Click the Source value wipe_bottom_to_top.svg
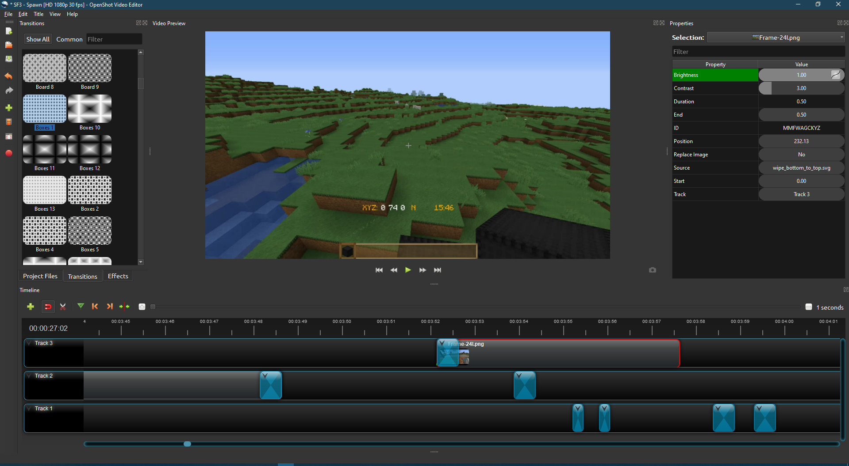Viewport: 849px width, 466px height. pos(801,168)
